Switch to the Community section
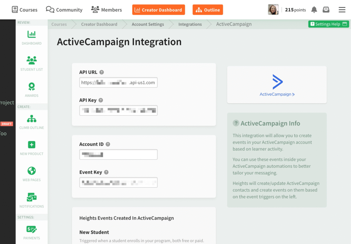The width and height of the screenshot is (351, 244). 64,10
